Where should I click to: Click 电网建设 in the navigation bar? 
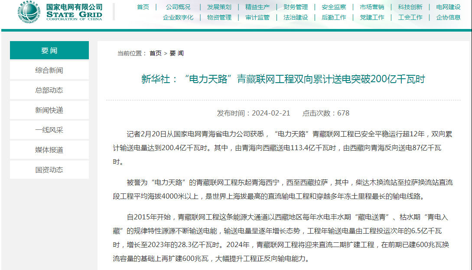tap(448, 7)
